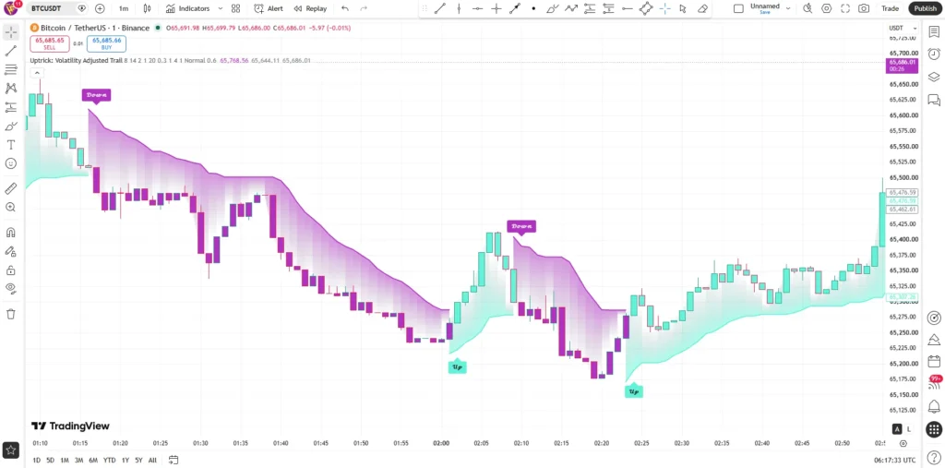Image resolution: width=945 pixels, height=468 pixels.
Task: Toggle stay in drawing mode pencil-lock
Action: (11, 251)
